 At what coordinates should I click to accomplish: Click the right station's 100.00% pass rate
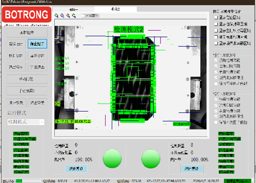point(200,160)
